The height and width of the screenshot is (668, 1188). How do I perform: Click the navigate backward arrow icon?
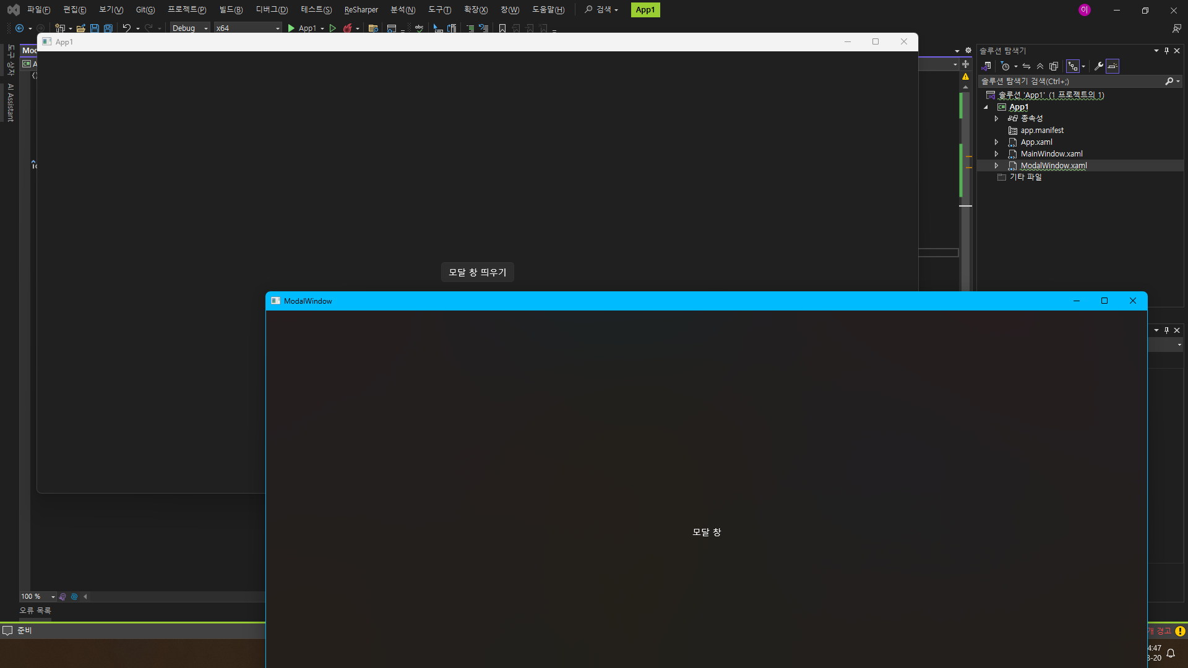[20, 28]
